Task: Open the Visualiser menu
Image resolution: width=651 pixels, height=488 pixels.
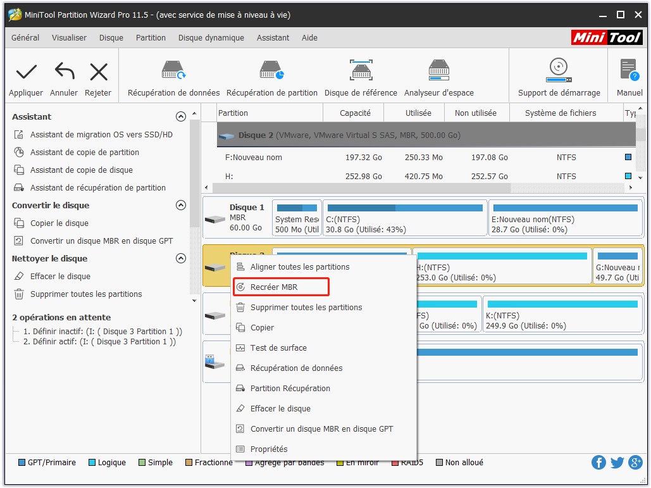Action: pos(69,38)
